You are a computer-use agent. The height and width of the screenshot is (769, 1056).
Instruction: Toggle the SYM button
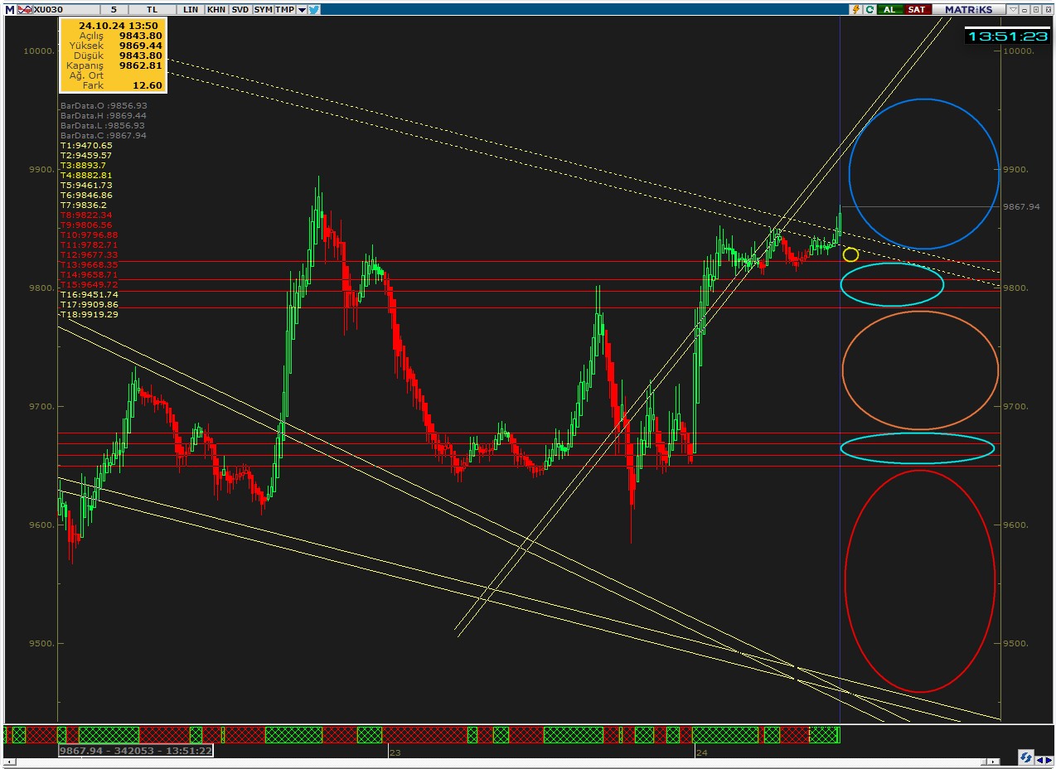click(263, 9)
